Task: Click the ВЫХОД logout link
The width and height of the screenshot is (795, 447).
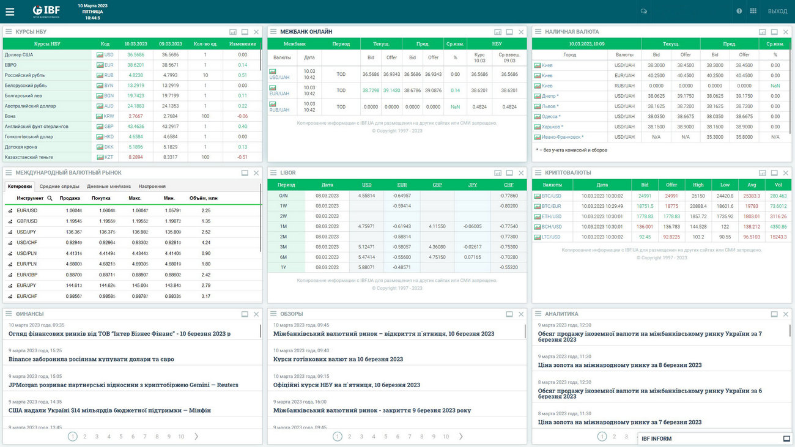Action: click(777, 11)
